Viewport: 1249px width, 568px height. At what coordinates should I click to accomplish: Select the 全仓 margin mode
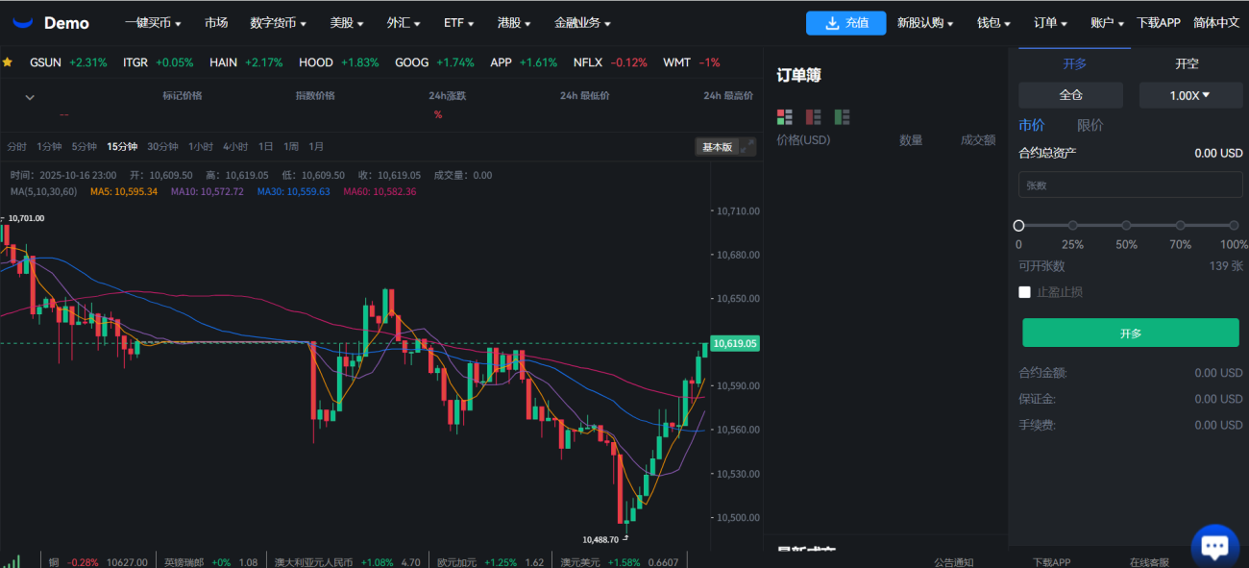coord(1070,95)
